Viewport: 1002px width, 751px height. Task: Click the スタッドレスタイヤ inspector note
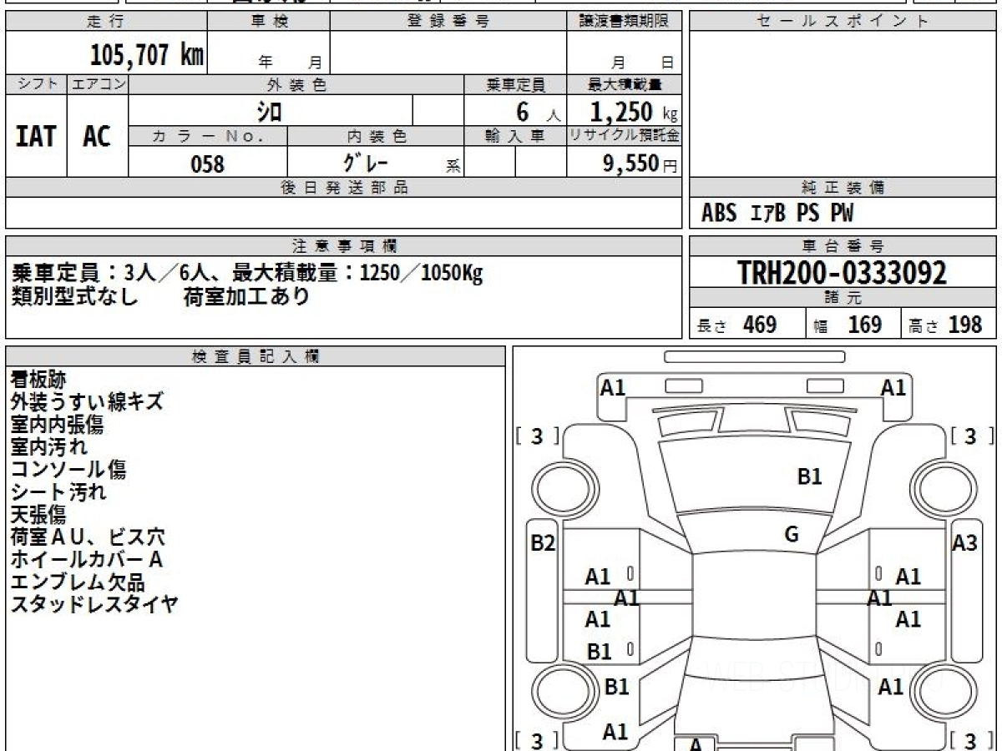(x=94, y=605)
